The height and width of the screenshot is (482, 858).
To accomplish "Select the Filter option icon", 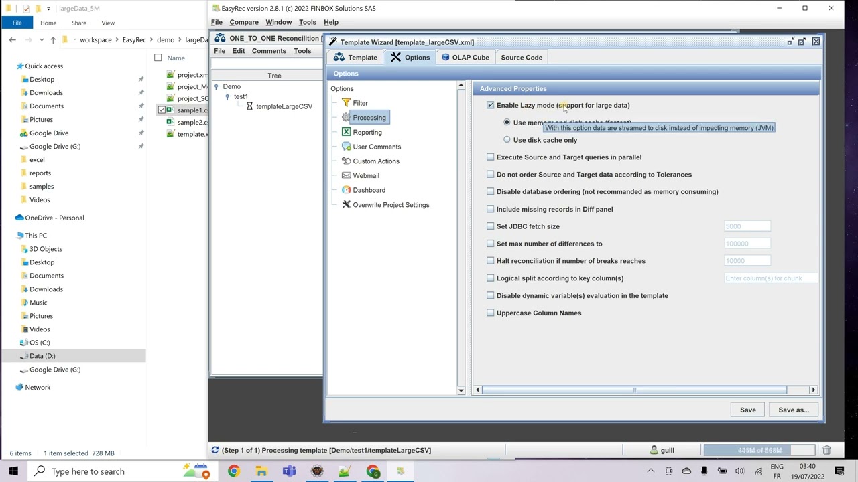I will [346, 103].
